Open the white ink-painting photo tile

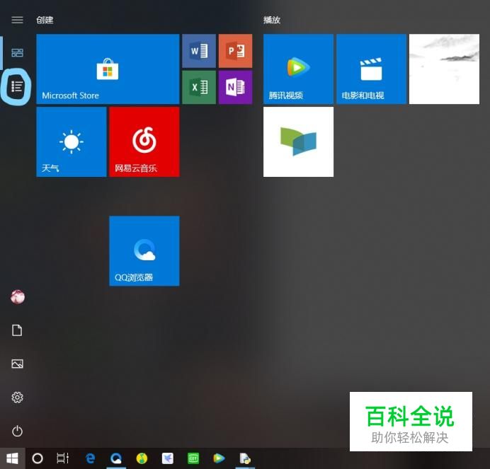[x=445, y=69]
